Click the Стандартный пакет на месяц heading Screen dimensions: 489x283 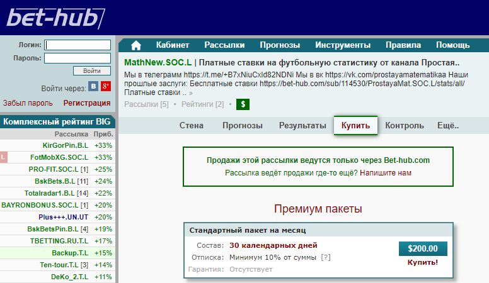248,230
